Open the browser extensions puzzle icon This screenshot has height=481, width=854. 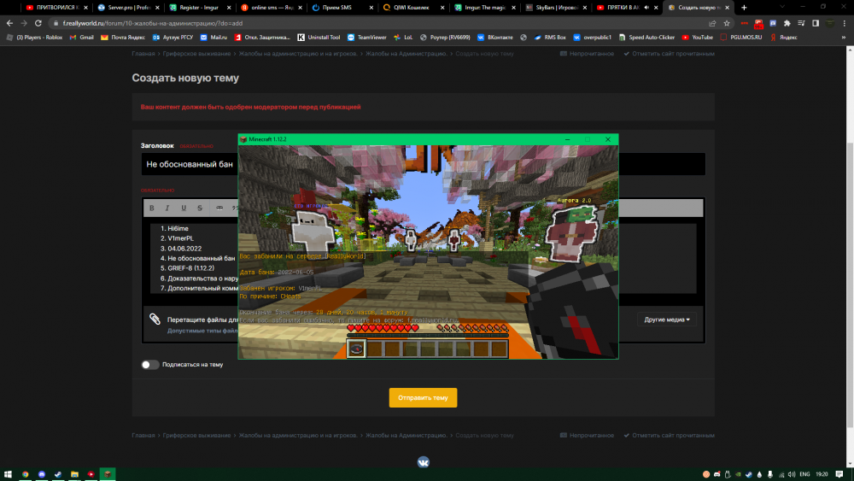[787, 23]
